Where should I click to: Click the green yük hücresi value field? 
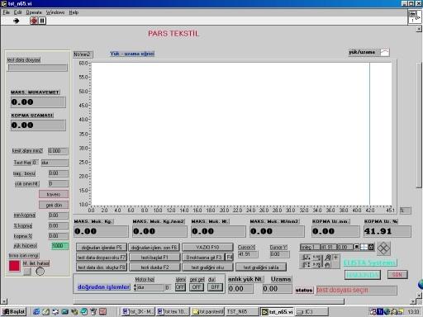(59, 246)
